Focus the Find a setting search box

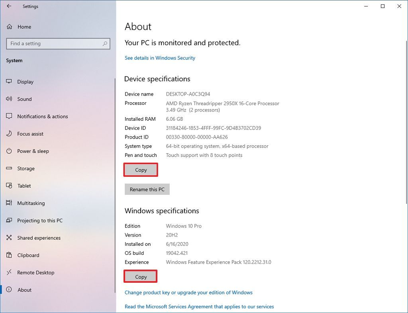coord(54,43)
